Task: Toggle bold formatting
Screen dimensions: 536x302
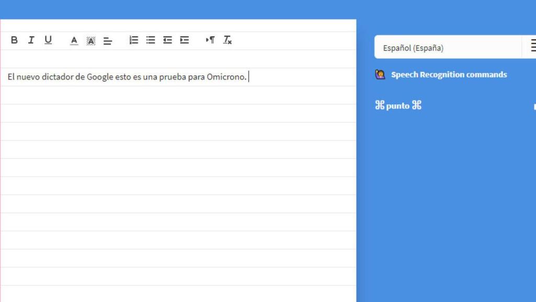Action: pyautogui.click(x=14, y=39)
